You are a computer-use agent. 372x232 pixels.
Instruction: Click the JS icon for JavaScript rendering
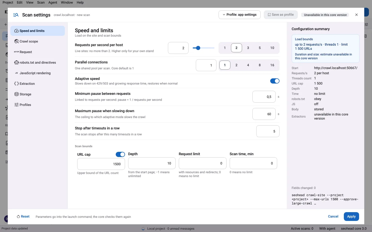point(17,73)
